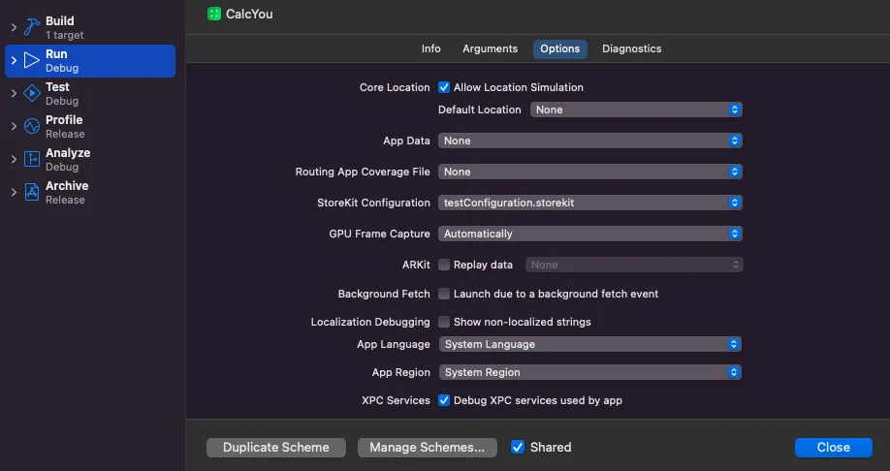
Task: Switch to the Arguments tab
Action: pyautogui.click(x=490, y=48)
